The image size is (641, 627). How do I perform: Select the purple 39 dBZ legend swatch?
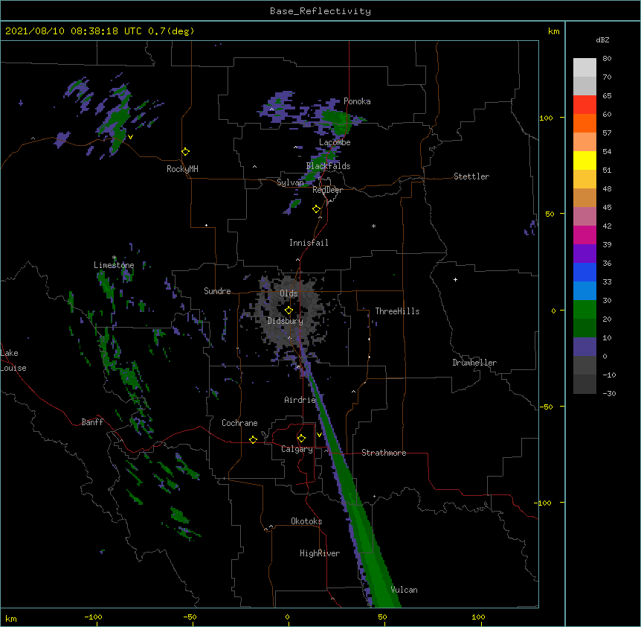pyautogui.click(x=584, y=254)
